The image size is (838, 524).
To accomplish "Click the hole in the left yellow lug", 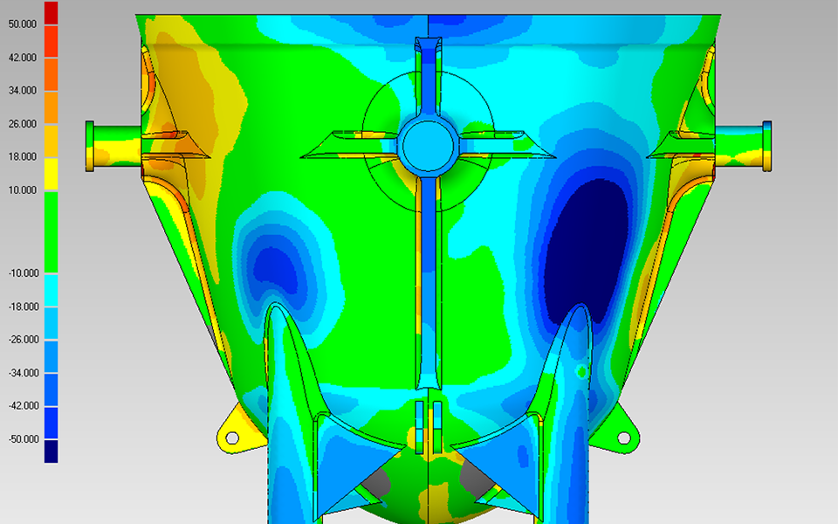I will pyautogui.click(x=232, y=438).
